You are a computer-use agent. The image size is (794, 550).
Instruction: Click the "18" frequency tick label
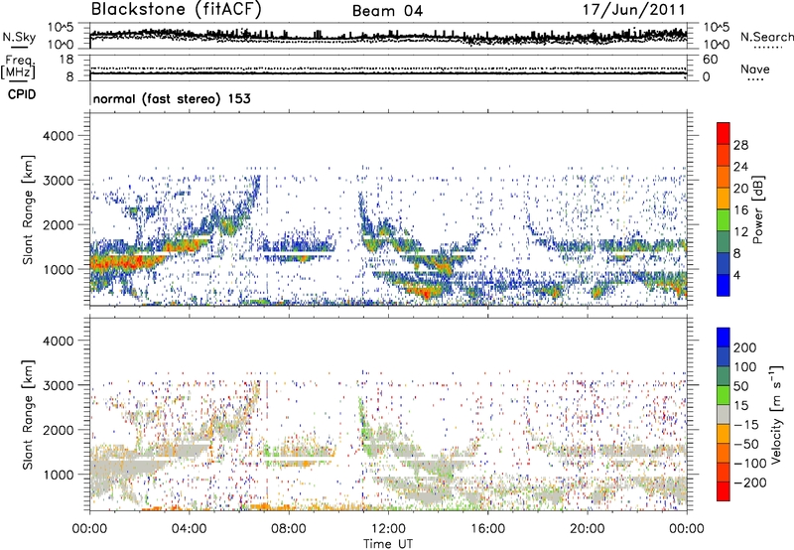pyautogui.click(x=66, y=60)
